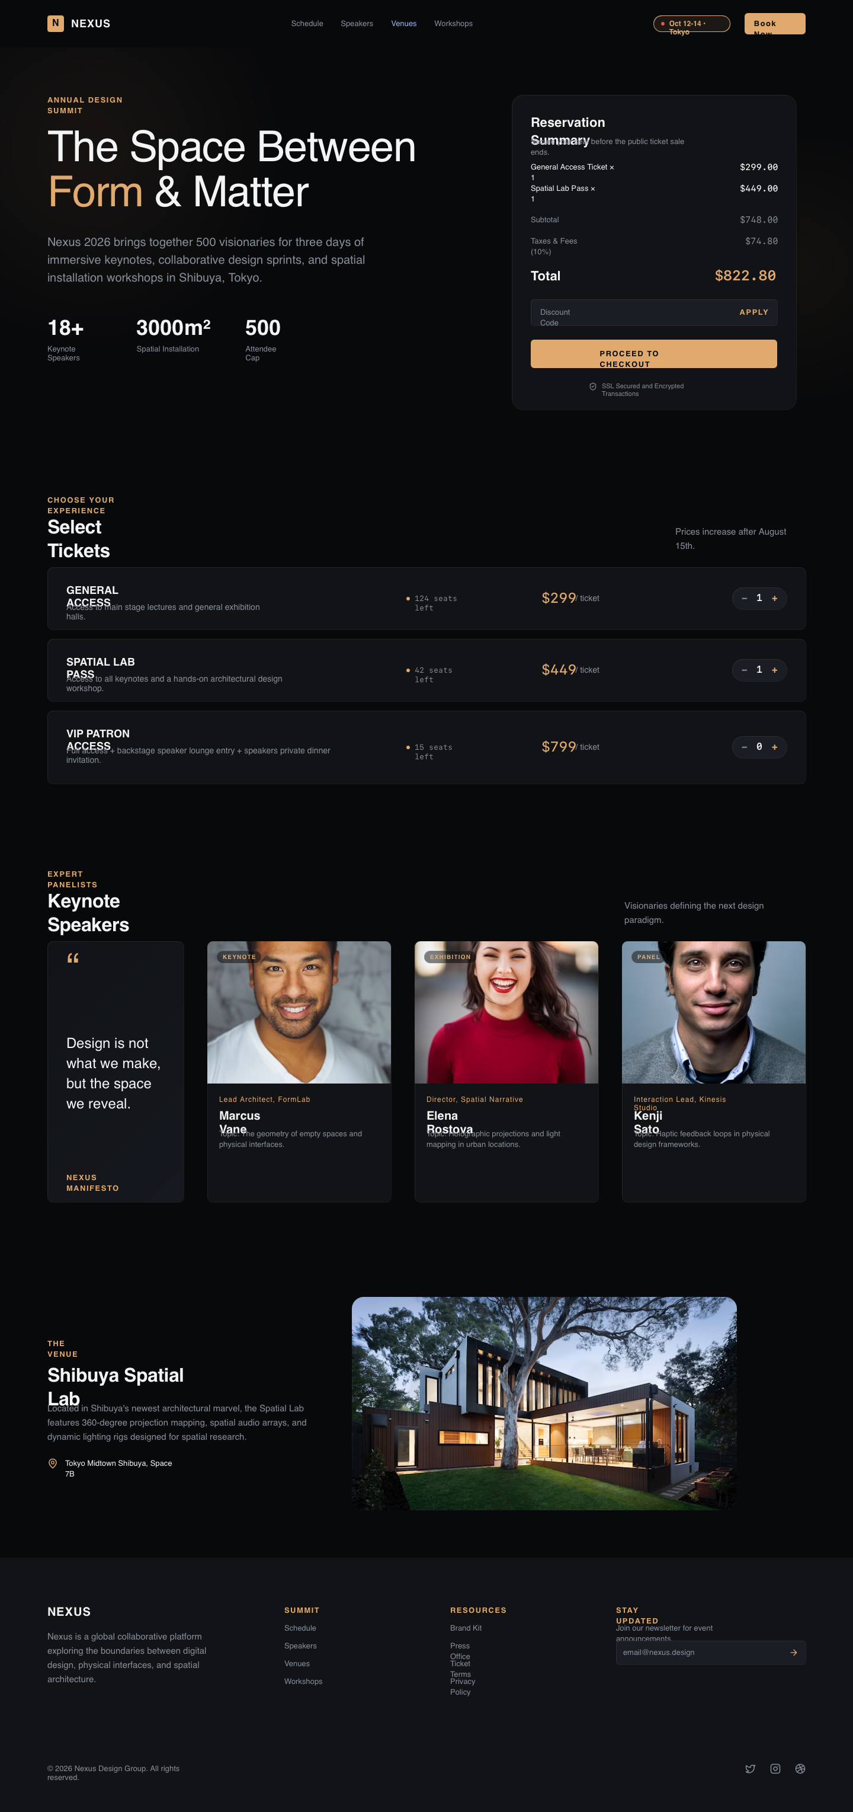Click the quotation mark icon on manifesto card
Image resolution: width=853 pixels, height=1812 pixels.
(x=72, y=958)
